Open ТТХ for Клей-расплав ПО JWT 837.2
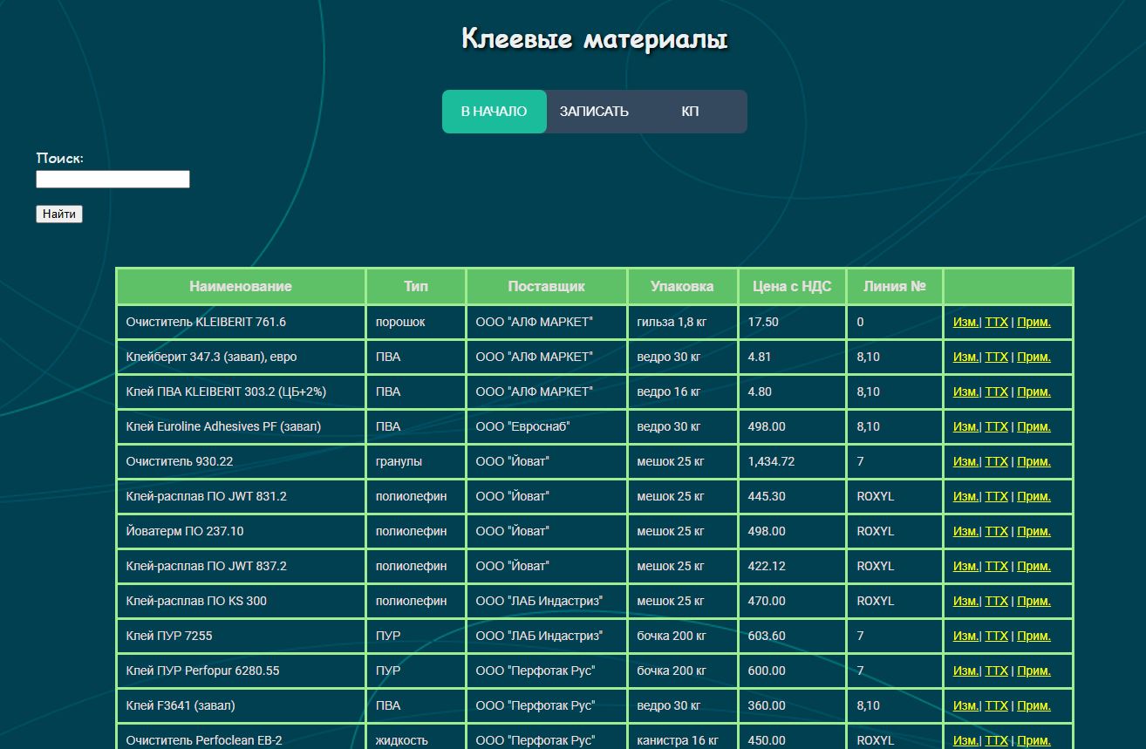Image resolution: width=1146 pixels, height=749 pixels. 996,566
